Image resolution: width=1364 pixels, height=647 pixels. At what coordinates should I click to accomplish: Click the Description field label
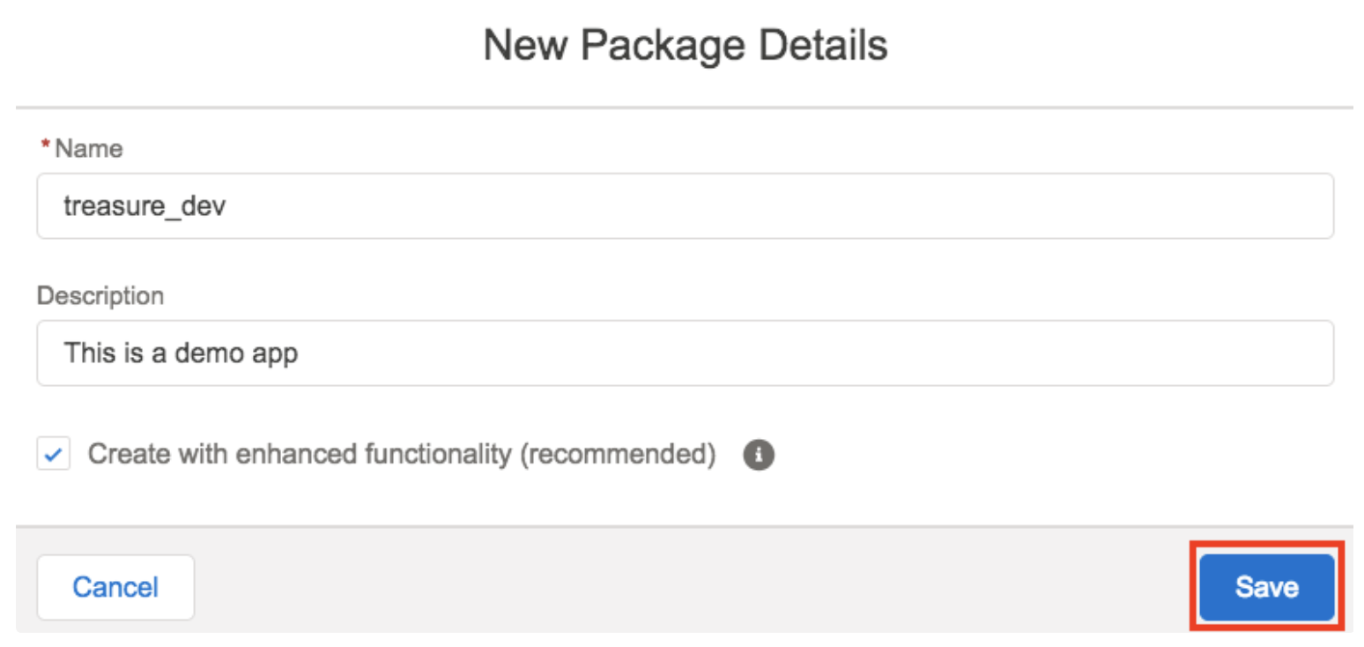click(100, 295)
